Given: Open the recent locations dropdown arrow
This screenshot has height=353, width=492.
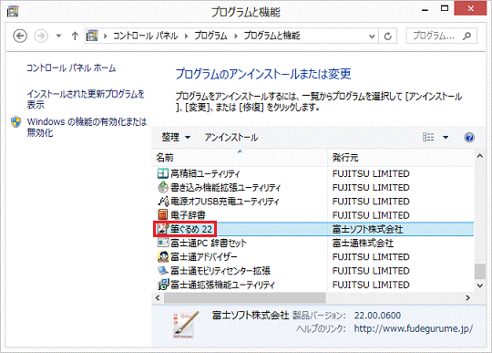Looking at the screenshot, I should [x=58, y=36].
